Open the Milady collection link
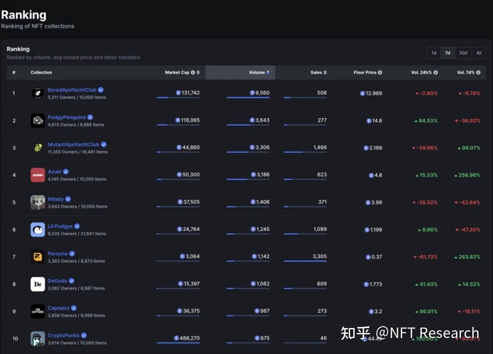 point(56,199)
